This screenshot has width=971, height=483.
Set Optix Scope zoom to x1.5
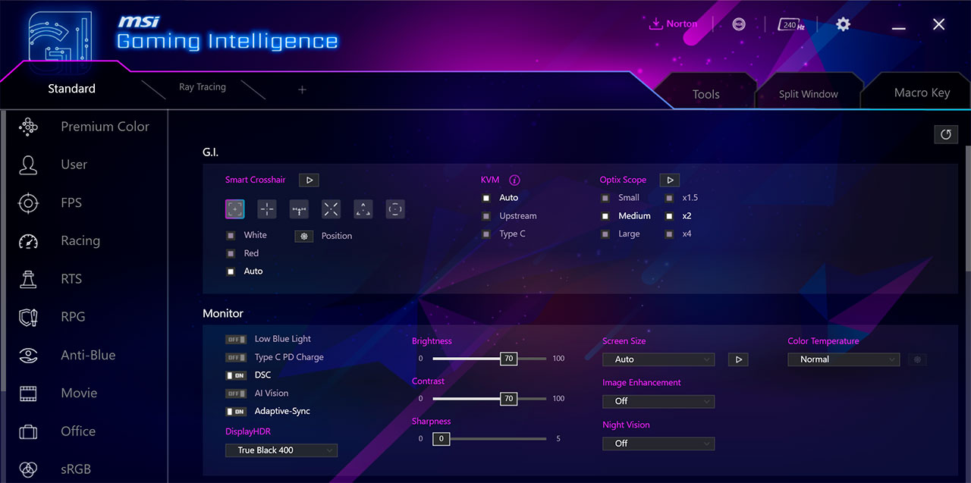(x=669, y=198)
